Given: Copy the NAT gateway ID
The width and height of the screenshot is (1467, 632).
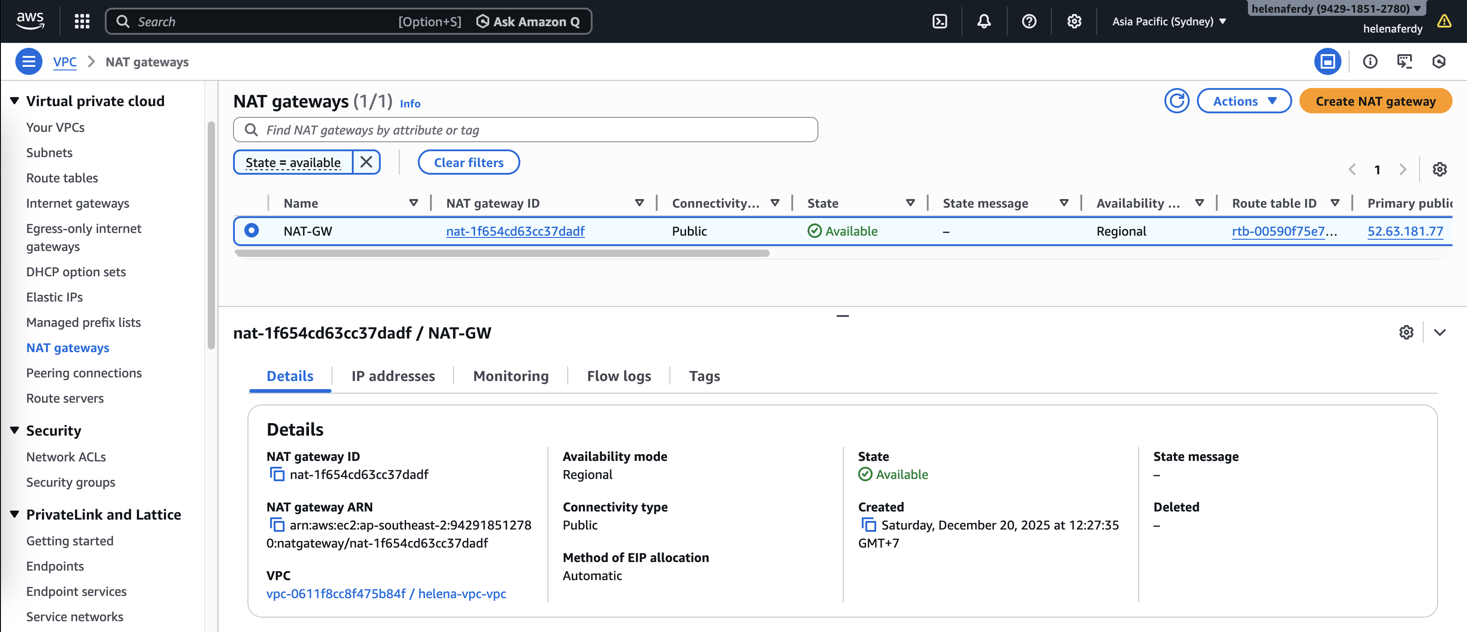Looking at the screenshot, I should pos(277,474).
